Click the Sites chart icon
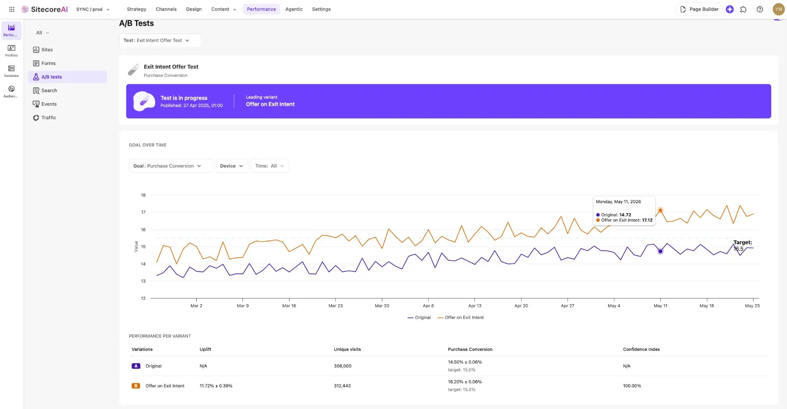This screenshot has height=409, width=787. (x=36, y=50)
